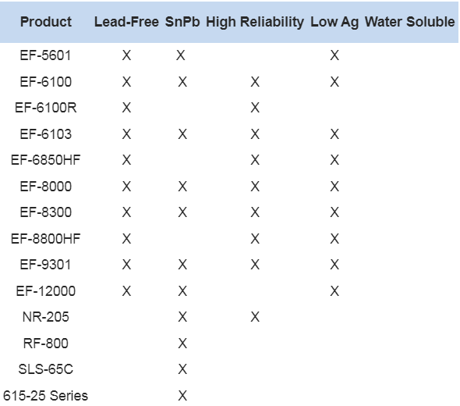Image resolution: width=460 pixels, height=406 pixels.
Task: Select the SnPb X in RF-800 row
Action: click(182, 343)
